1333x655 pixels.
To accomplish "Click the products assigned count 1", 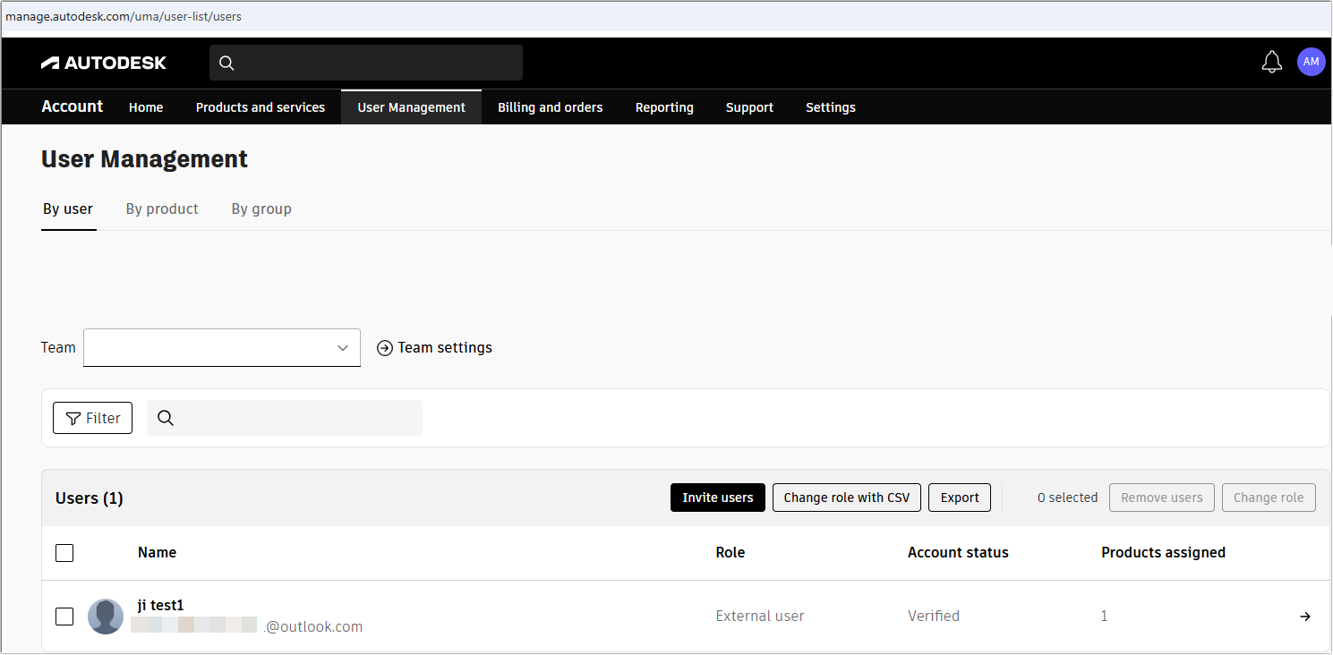I will tap(1105, 617).
